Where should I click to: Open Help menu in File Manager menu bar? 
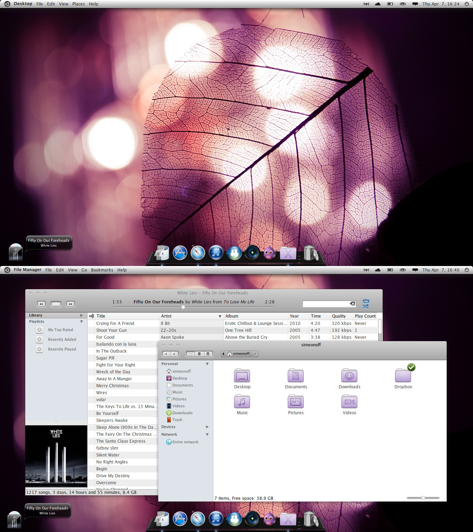tap(122, 270)
